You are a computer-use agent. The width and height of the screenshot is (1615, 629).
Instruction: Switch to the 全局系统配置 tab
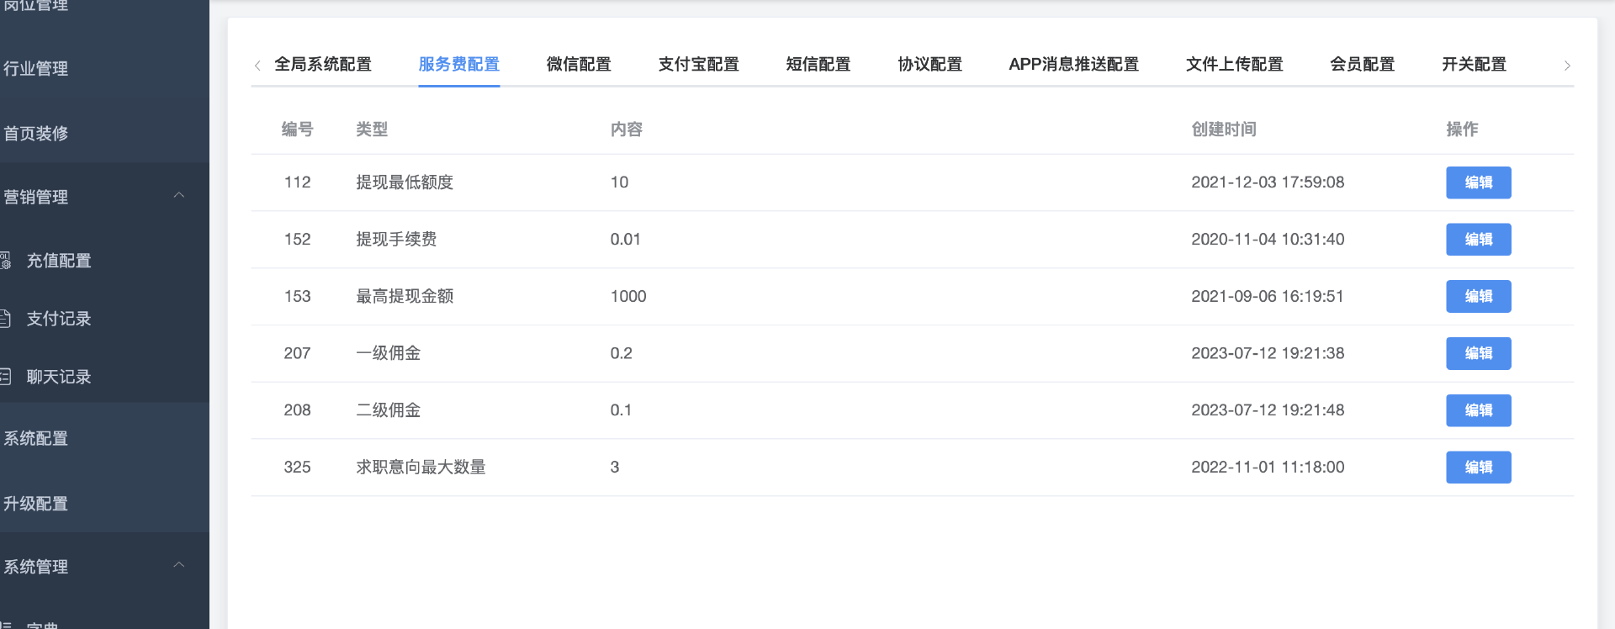[323, 65]
